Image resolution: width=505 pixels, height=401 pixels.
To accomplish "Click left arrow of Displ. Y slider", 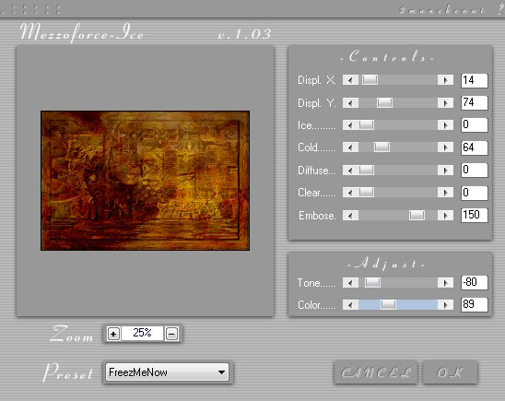I will pos(350,102).
